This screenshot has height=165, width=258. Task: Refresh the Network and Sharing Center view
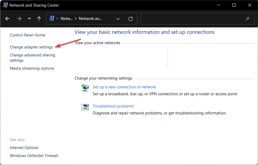click(x=131, y=19)
